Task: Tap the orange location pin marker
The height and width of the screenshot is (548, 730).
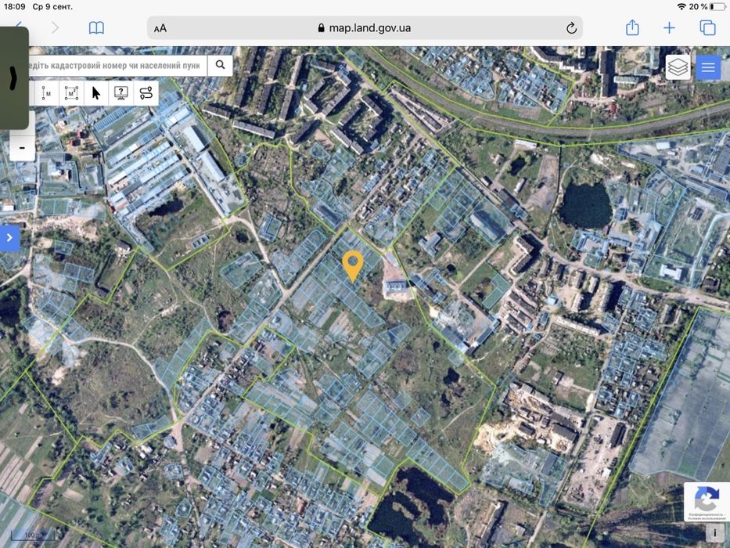Action: coord(353,266)
